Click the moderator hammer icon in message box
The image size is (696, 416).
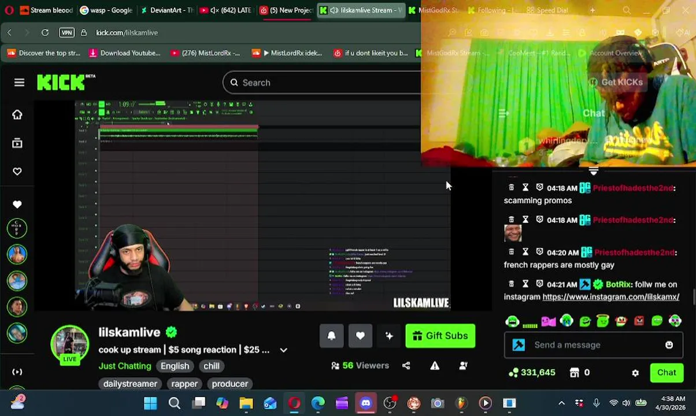tap(519, 345)
